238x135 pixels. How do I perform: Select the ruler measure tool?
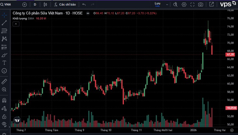coord(4,82)
